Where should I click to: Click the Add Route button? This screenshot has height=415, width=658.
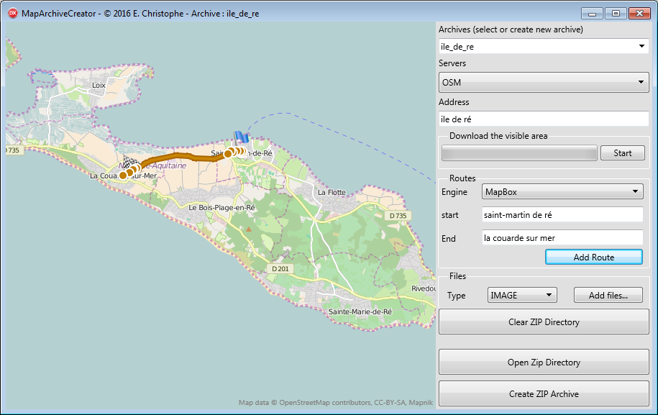coord(593,257)
